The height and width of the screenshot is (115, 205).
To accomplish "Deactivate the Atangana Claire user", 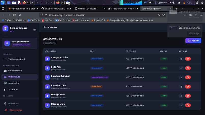I will tap(188, 59).
